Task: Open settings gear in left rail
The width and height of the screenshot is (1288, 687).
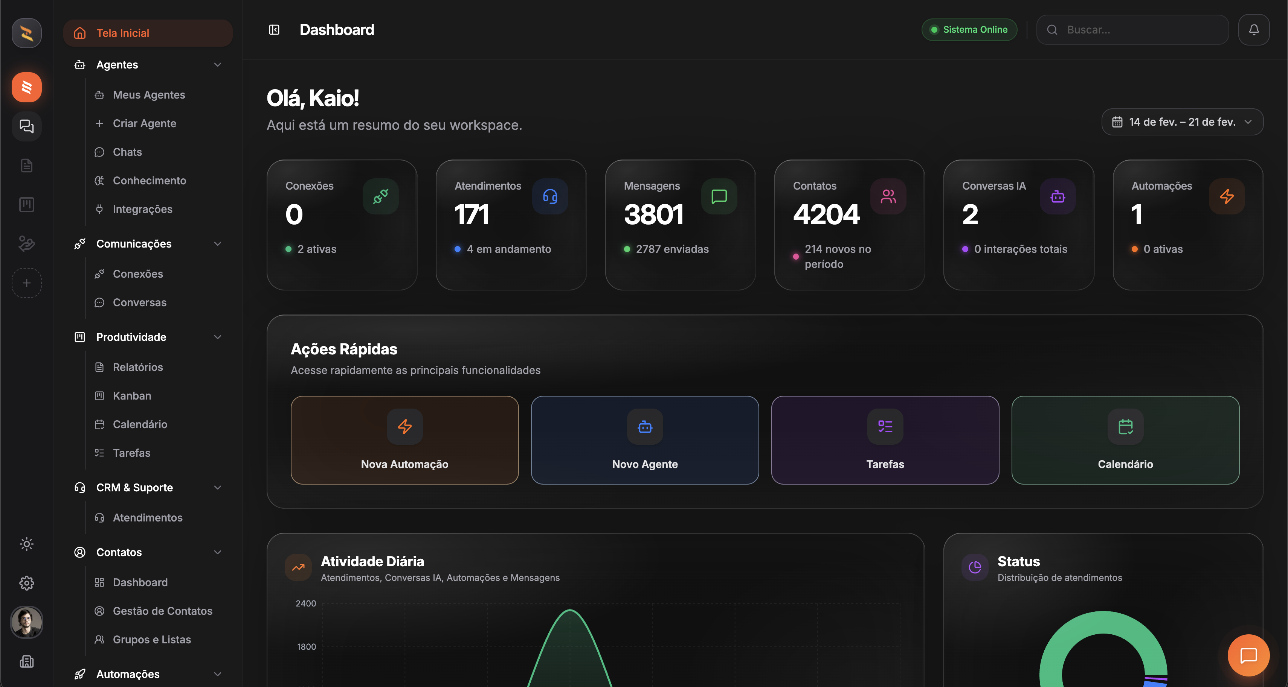Action: point(26,582)
